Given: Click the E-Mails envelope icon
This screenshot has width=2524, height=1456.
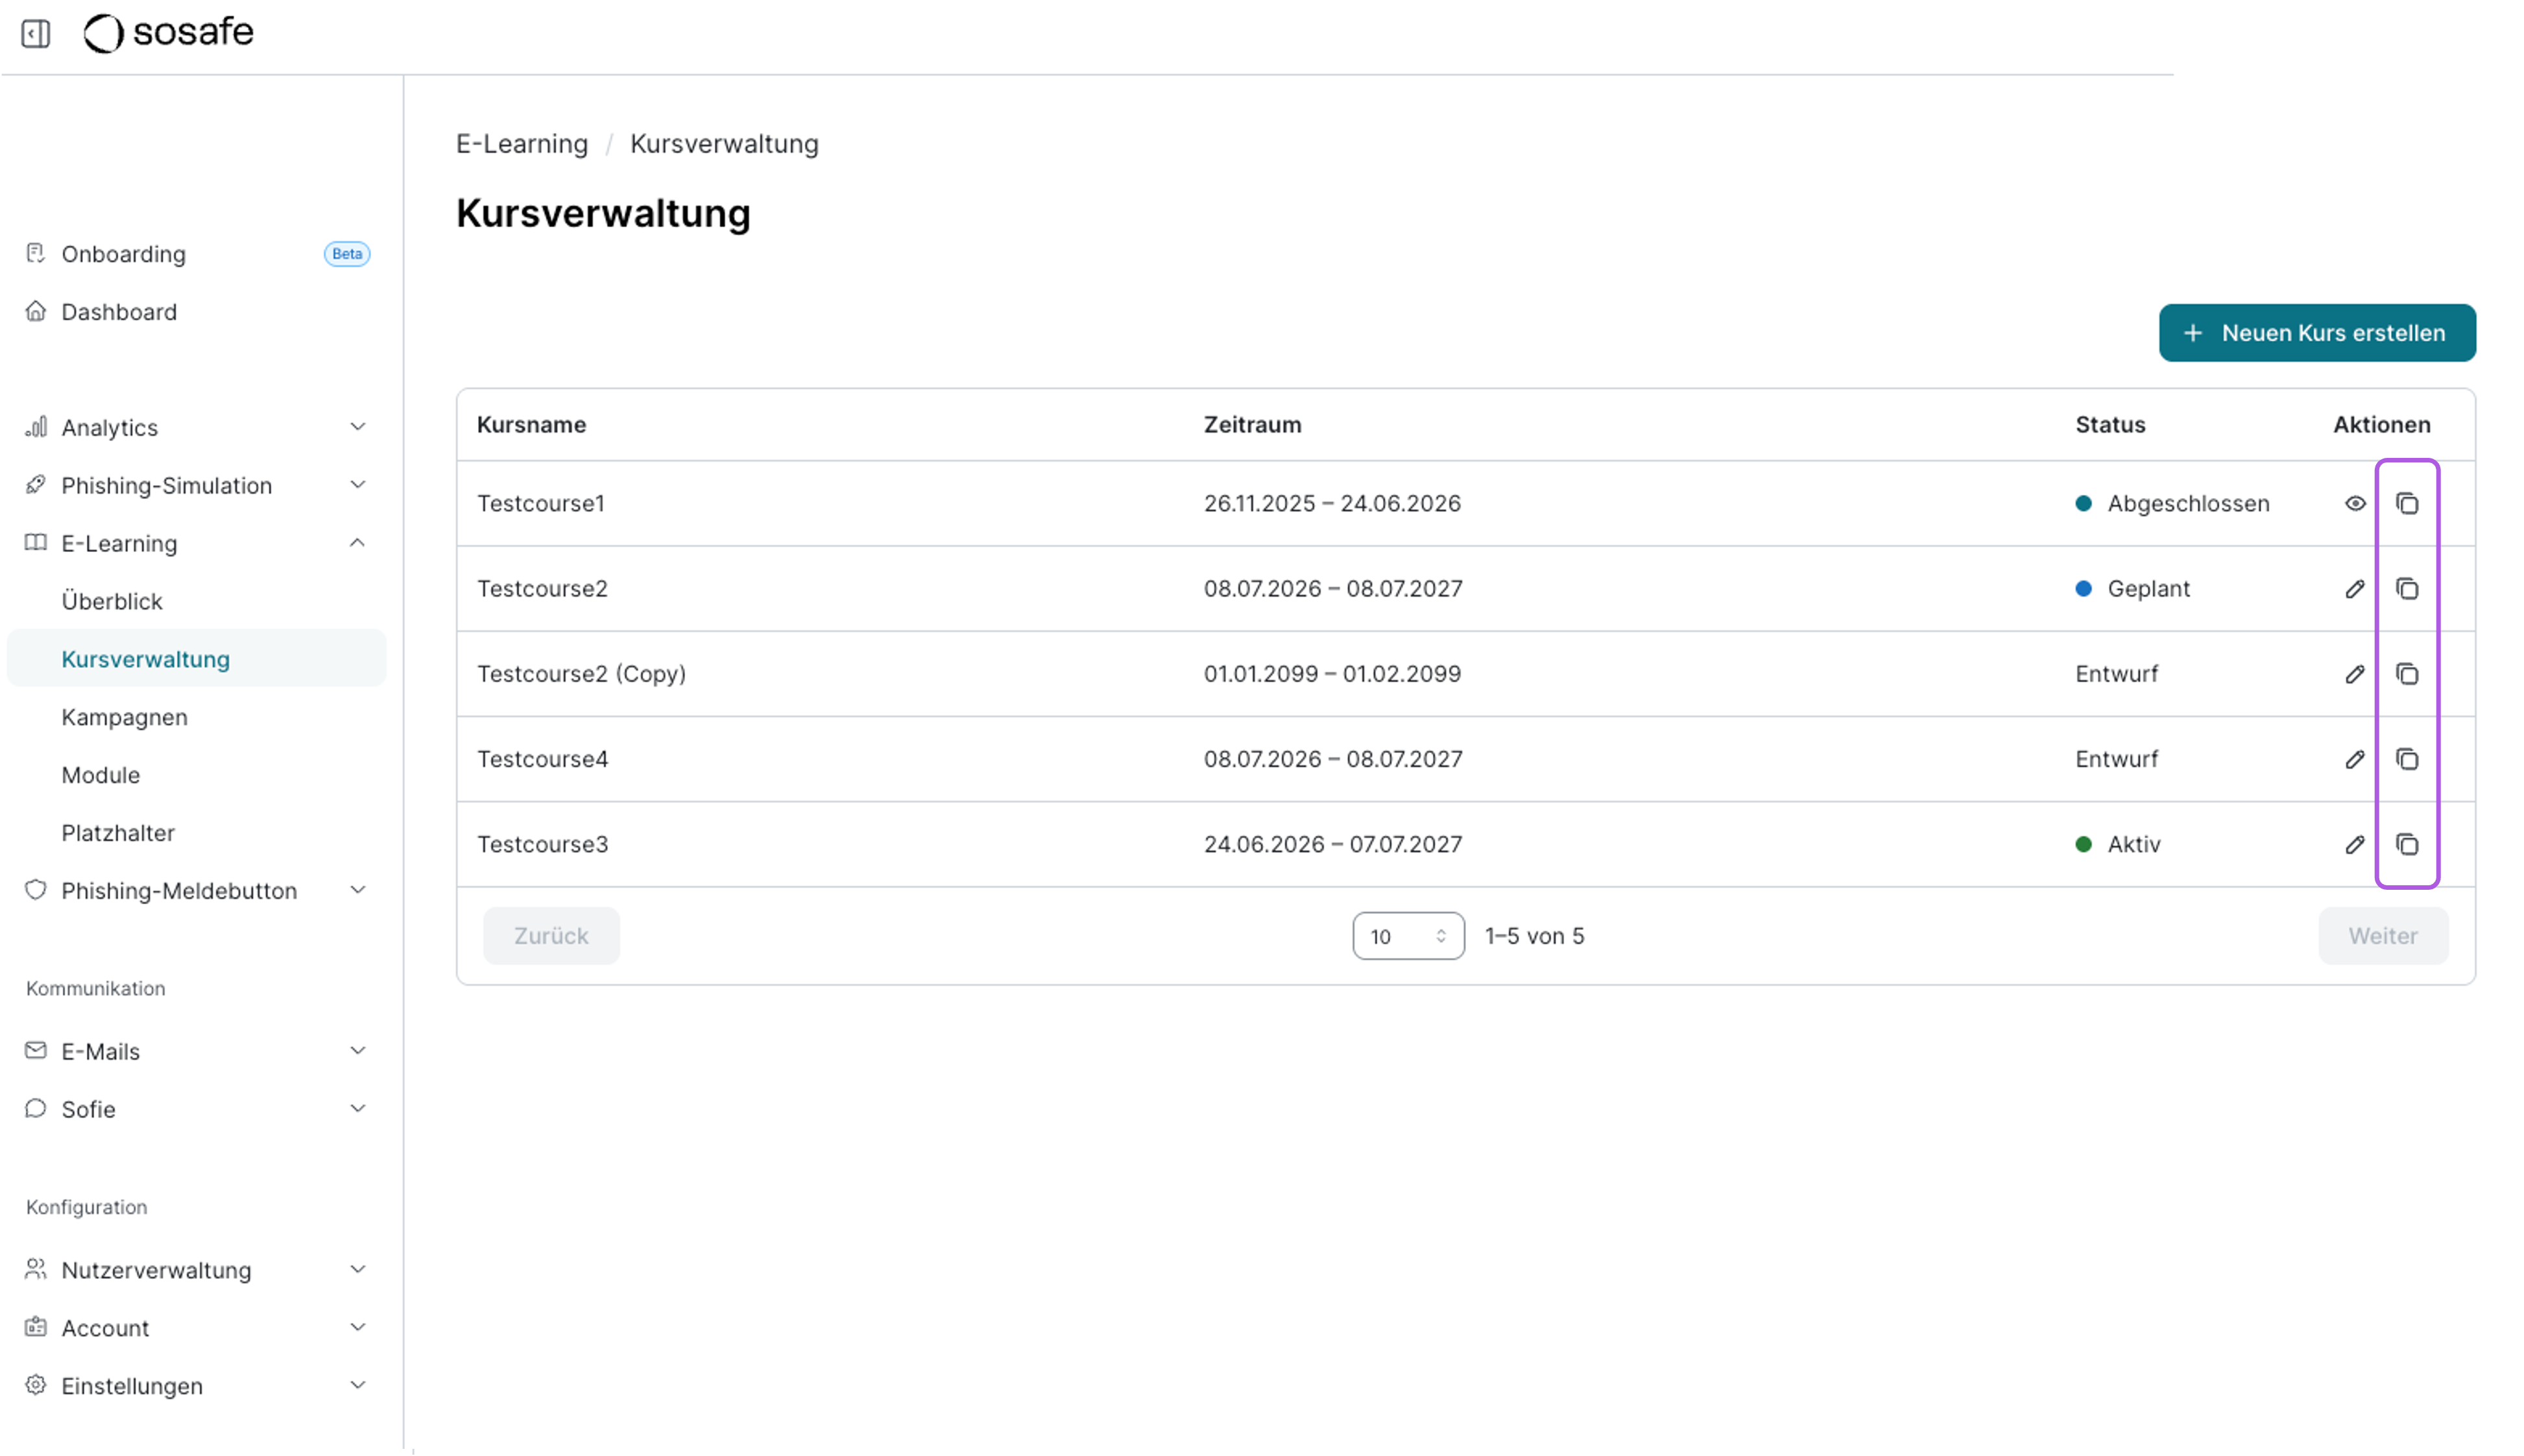Looking at the screenshot, I should point(36,1050).
